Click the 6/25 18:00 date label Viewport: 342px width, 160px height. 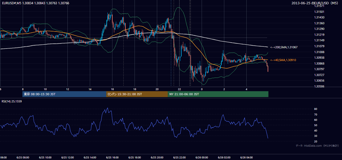click(x=135, y=157)
